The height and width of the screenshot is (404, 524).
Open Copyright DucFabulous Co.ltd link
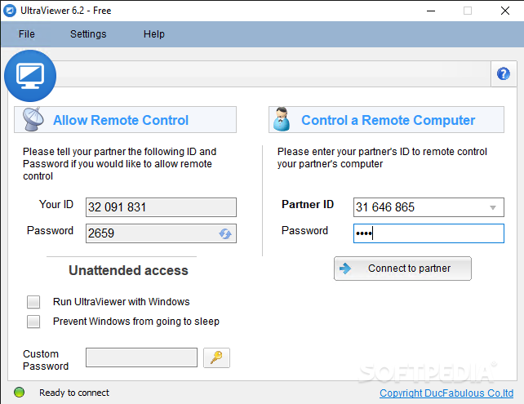coord(446,393)
